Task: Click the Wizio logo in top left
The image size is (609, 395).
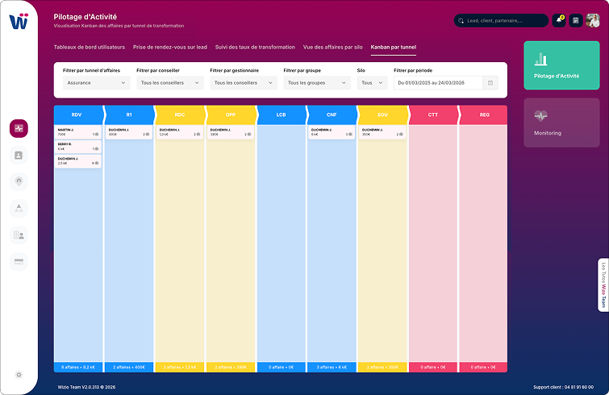Action: pos(19,22)
